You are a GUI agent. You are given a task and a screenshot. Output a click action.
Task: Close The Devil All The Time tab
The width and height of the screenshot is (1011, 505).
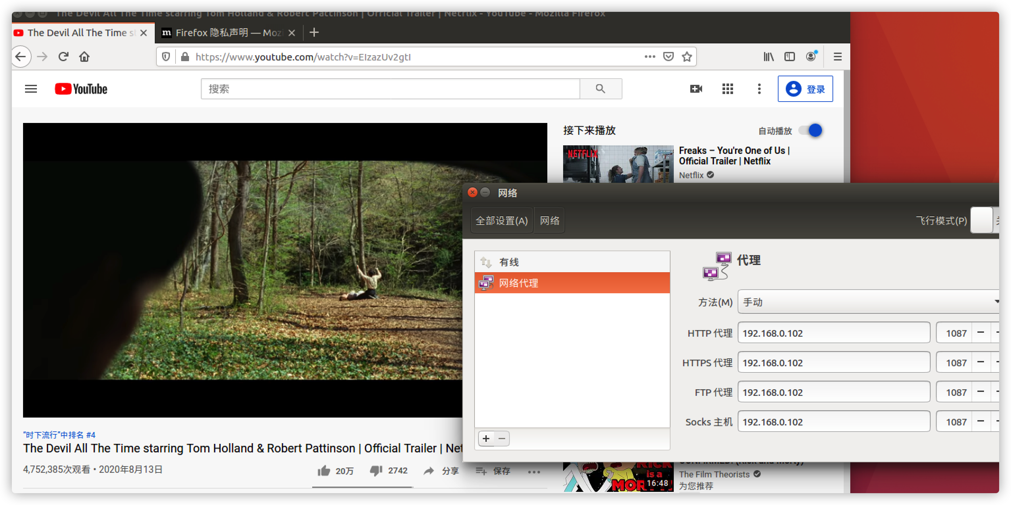point(144,33)
